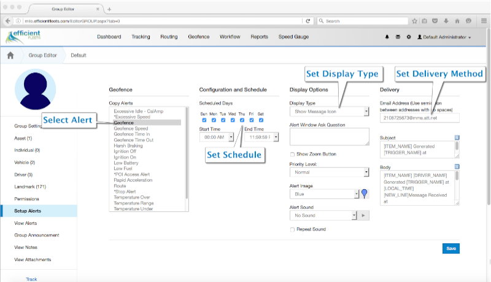Select Geofence Speed in alerts list
Viewport: 491px width, 282px height.
click(131, 128)
